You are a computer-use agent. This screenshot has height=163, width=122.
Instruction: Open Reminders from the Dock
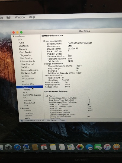(62, 147)
